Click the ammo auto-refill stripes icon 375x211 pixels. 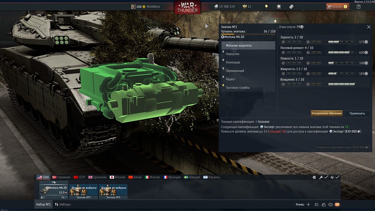[x=332, y=177]
